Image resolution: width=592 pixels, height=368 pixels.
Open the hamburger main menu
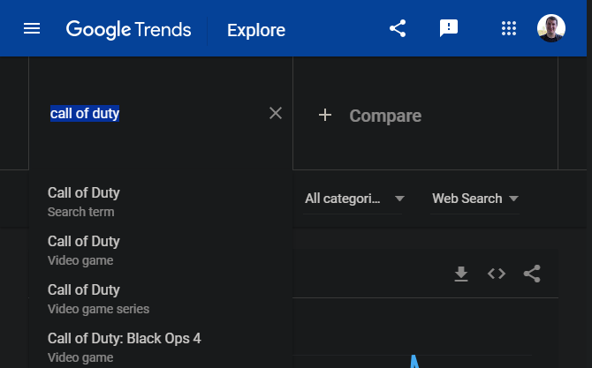pyautogui.click(x=32, y=28)
